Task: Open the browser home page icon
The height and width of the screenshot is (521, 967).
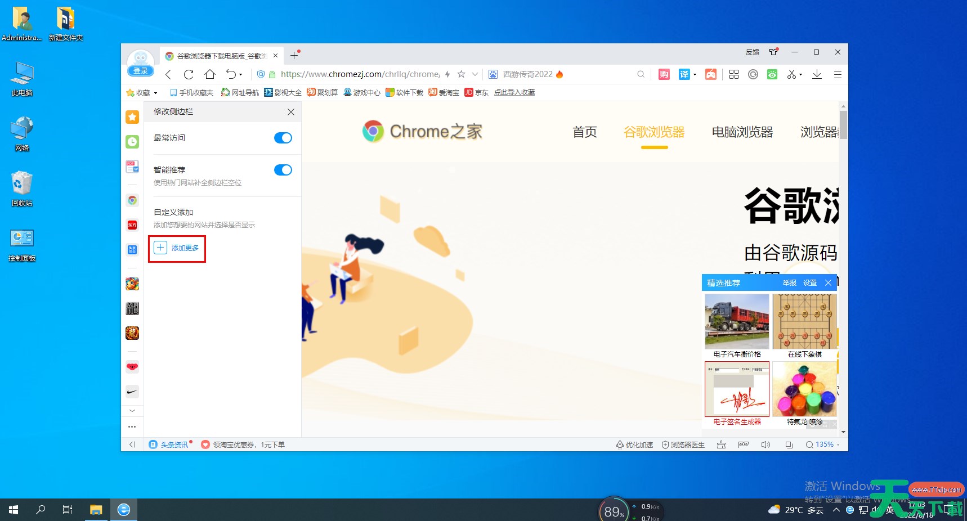Action: pyautogui.click(x=210, y=74)
